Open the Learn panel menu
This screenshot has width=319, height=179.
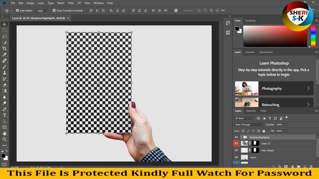(317, 52)
